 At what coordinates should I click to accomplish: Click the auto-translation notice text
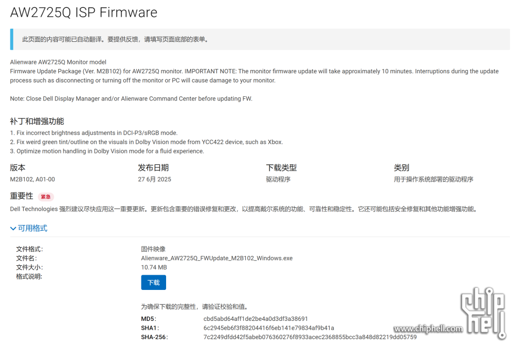point(115,40)
